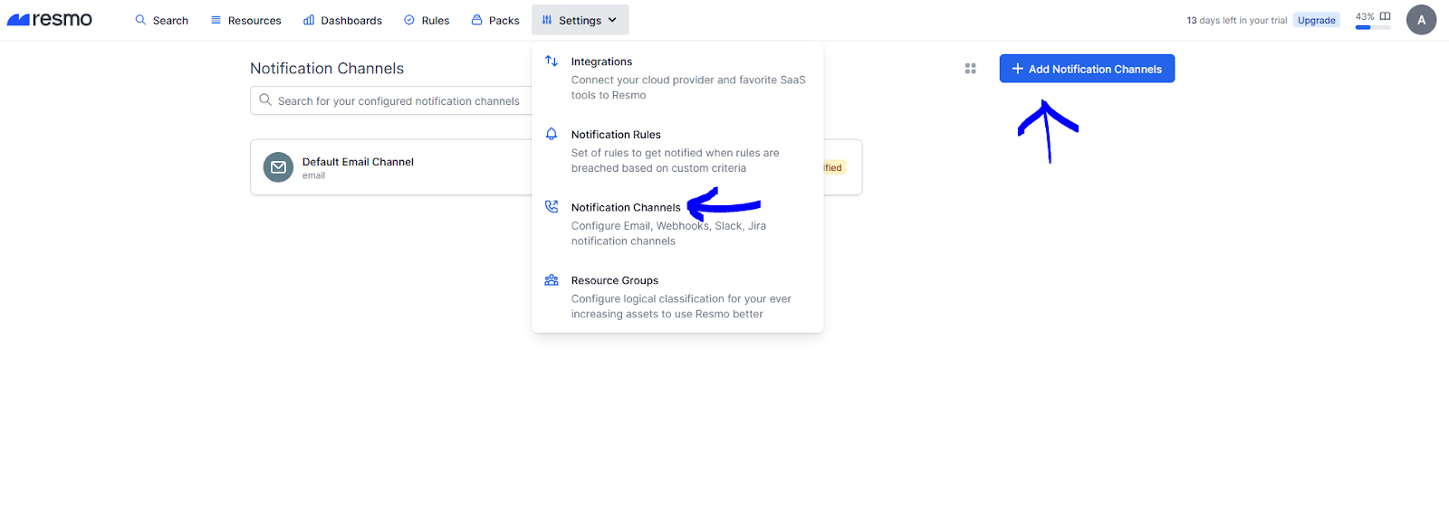The width and height of the screenshot is (1449, 519).
Task: Open the user avatar menu
Action: (1421, 20)
